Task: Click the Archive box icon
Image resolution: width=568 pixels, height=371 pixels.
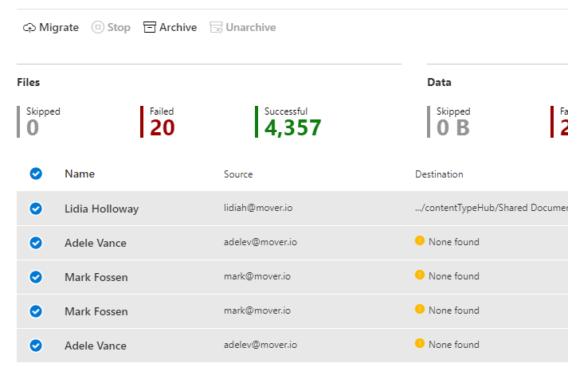Action: point(150,28)
